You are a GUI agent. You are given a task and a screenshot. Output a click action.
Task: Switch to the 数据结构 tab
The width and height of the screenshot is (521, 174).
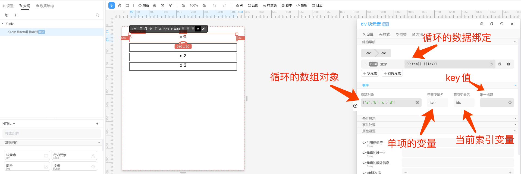click(x=45, y=6)
